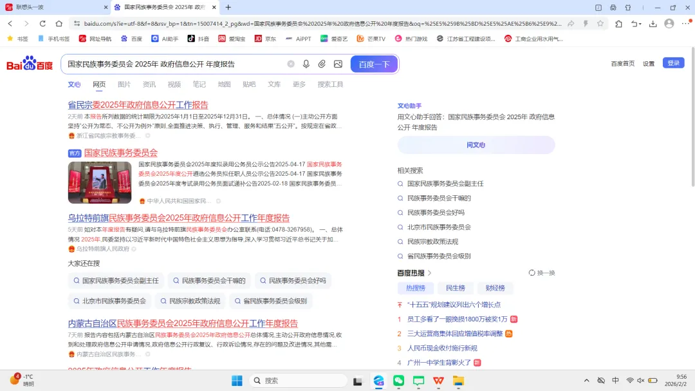This screenshot has height=391, width=695.
Task: Open the AI助手 bookmark
Action: [x=165, y=39]
